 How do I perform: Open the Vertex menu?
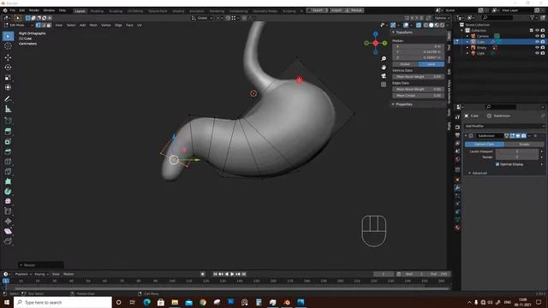[106, 25]
